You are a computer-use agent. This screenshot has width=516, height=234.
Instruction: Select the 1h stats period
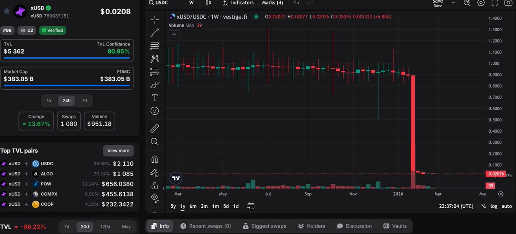pos(49,100)
